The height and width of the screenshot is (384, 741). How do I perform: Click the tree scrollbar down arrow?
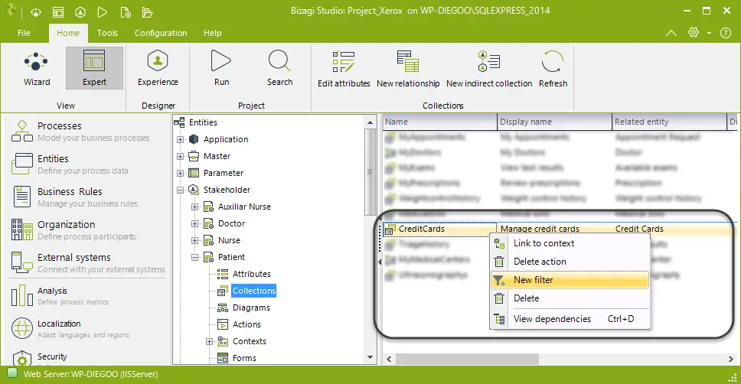tap(370, 357)
